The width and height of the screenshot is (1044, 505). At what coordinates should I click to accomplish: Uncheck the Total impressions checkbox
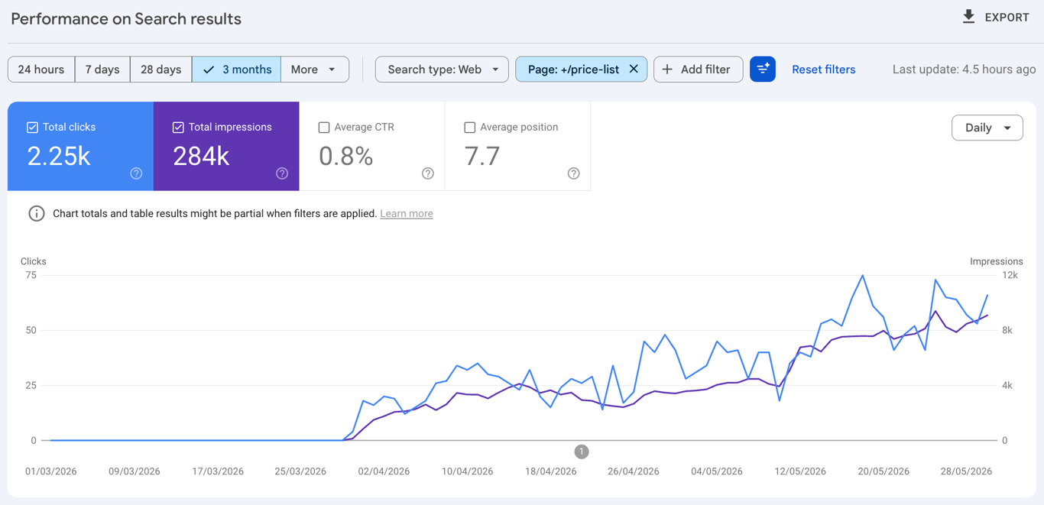pos(178,128)
